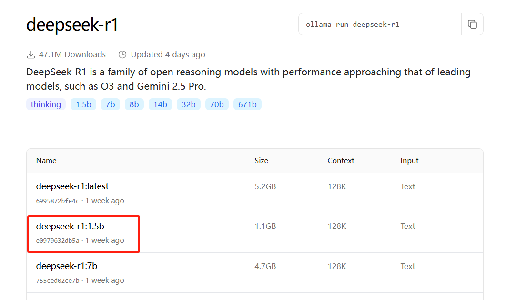Click the Context column header
The image size is (506, 300).
point(341,161)
